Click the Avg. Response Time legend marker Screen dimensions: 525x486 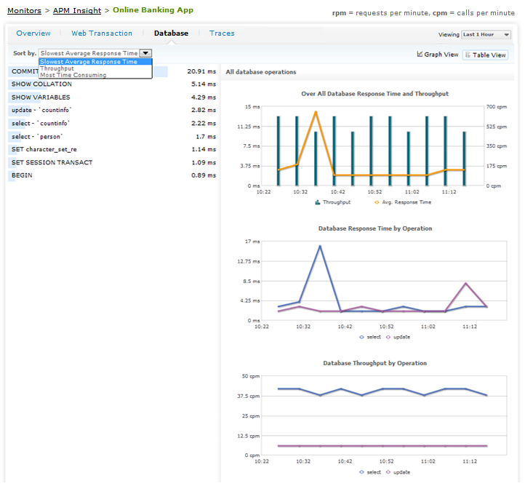[376, 202]
